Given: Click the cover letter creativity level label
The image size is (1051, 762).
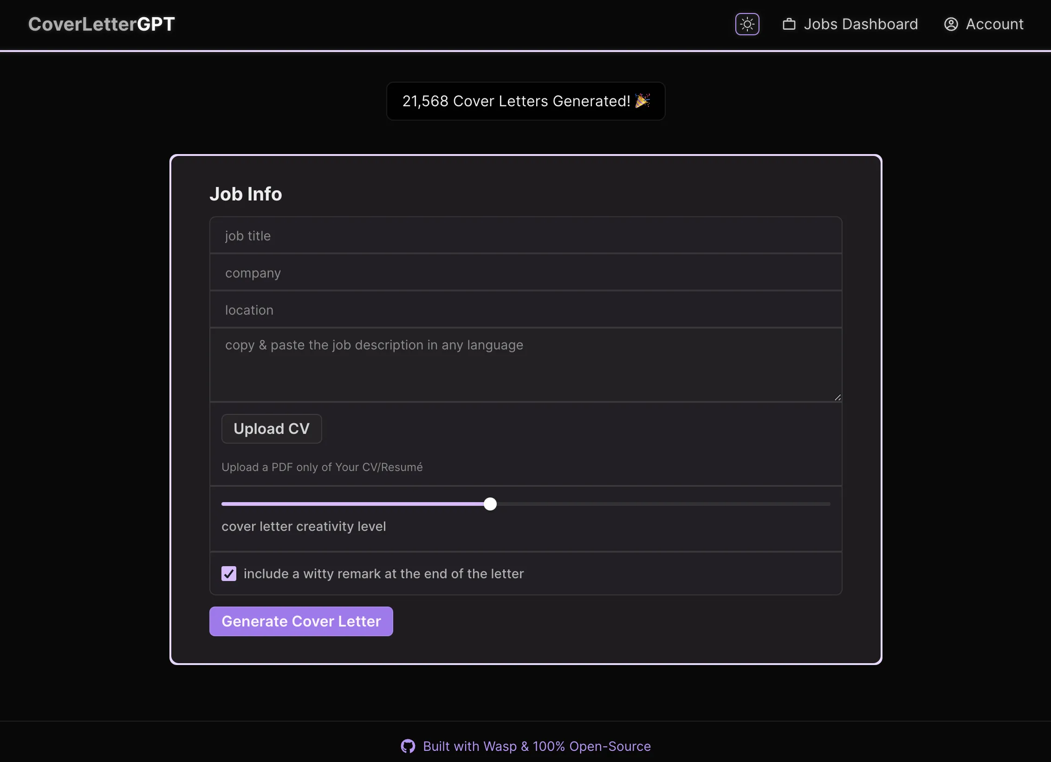Looking at the screenshot, I should 304,526.
